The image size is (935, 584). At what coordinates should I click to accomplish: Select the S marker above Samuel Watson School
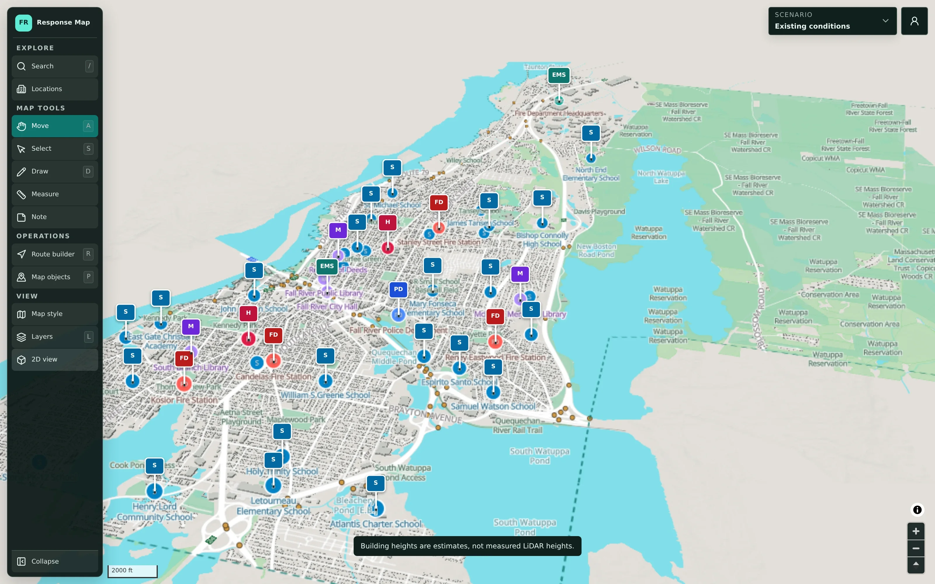click(x=493, y=366)
